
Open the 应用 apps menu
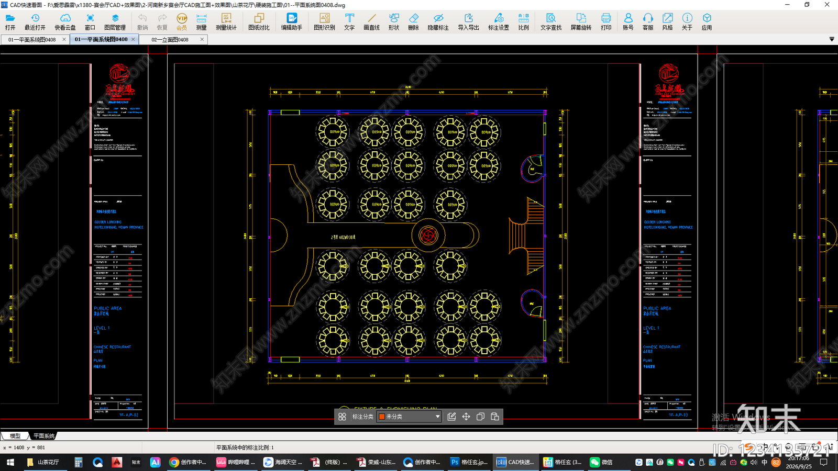click(707, 22)
